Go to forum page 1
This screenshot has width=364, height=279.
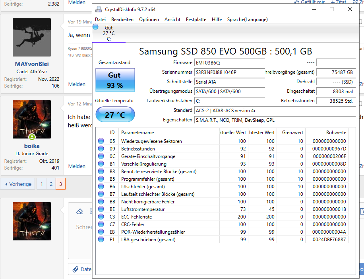point(42,184)
